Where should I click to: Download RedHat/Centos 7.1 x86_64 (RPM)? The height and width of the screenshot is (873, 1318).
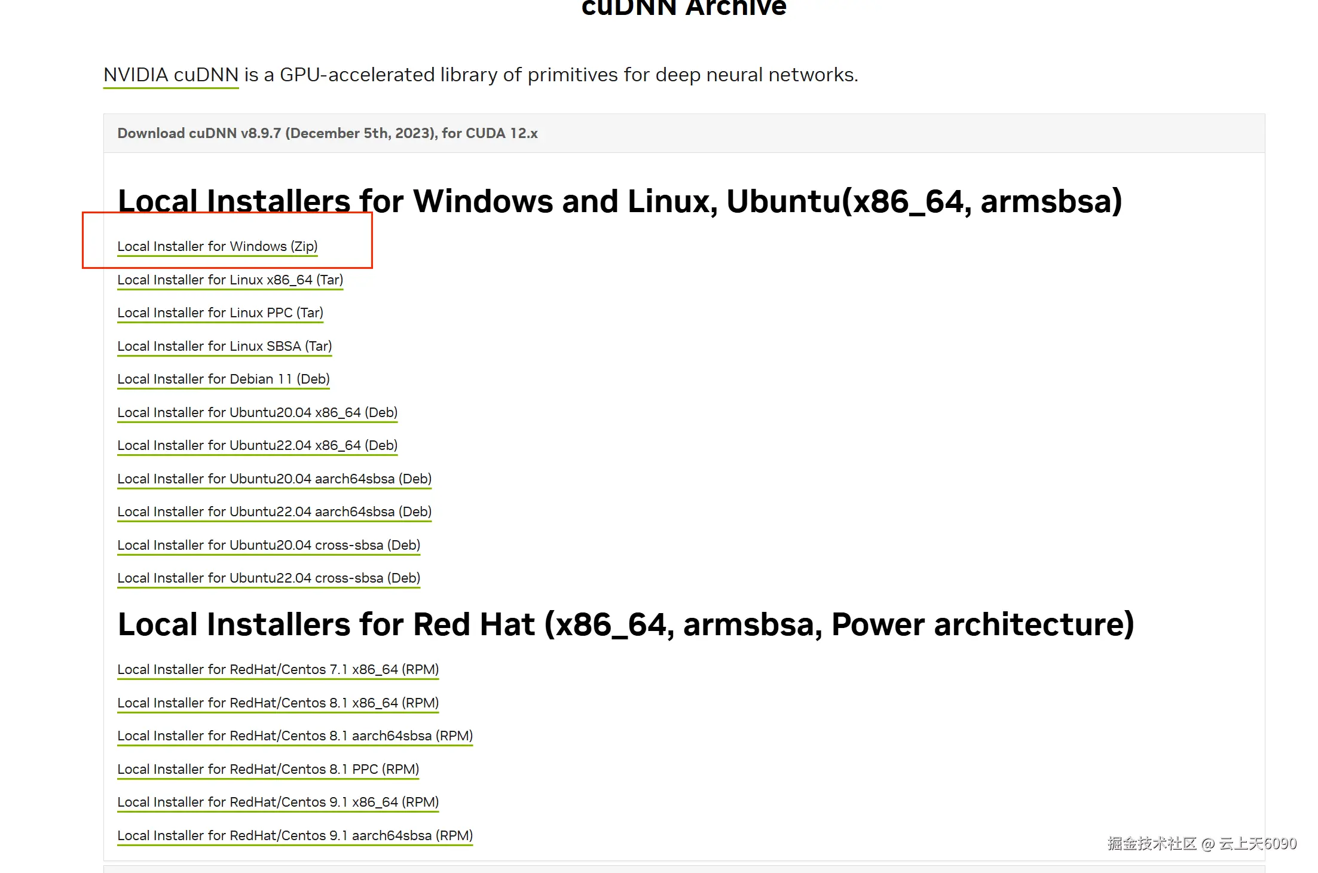(x=278, y=670)
